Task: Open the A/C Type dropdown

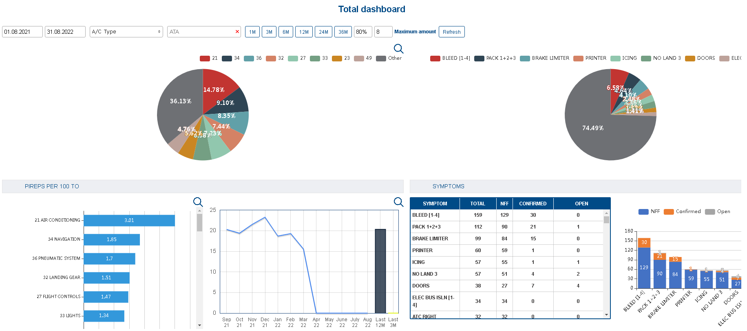Action: click(x=126, y=32)
